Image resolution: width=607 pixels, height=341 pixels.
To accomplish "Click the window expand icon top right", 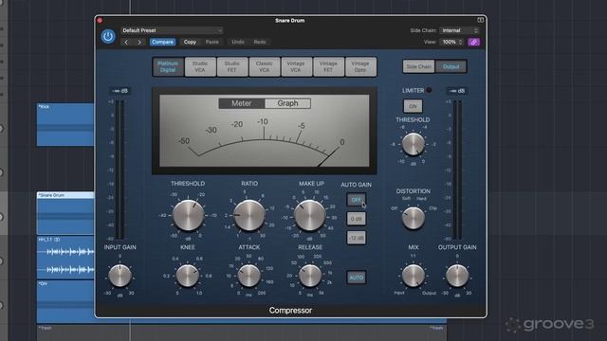I will coord(480,20).
